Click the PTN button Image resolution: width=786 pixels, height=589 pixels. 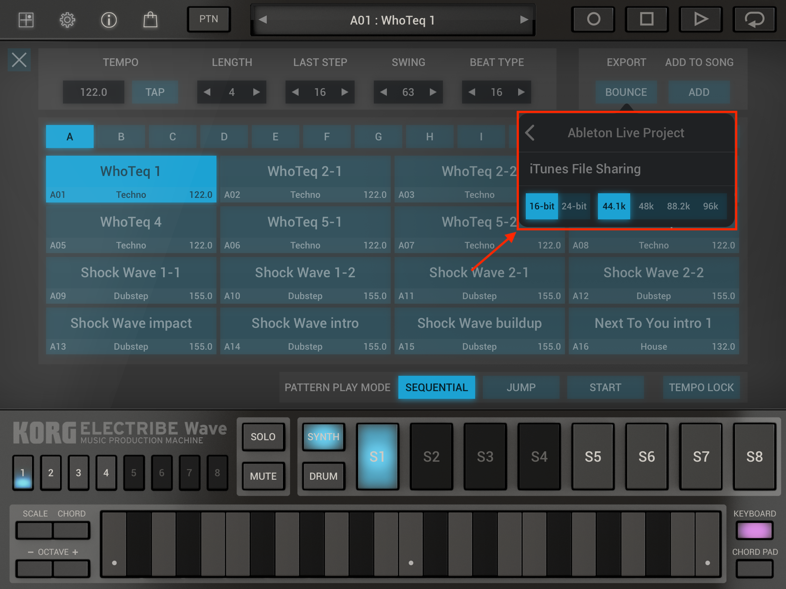[208, 19]
